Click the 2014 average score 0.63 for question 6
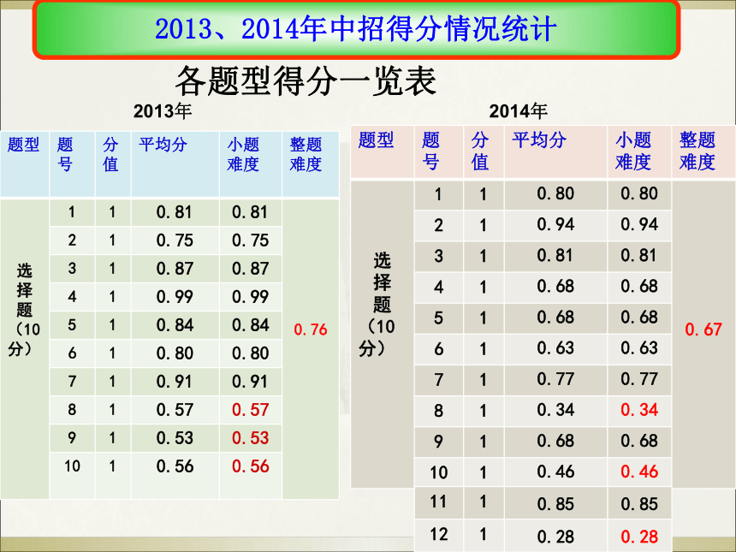 pyautogui.click(x=555, y=347)
